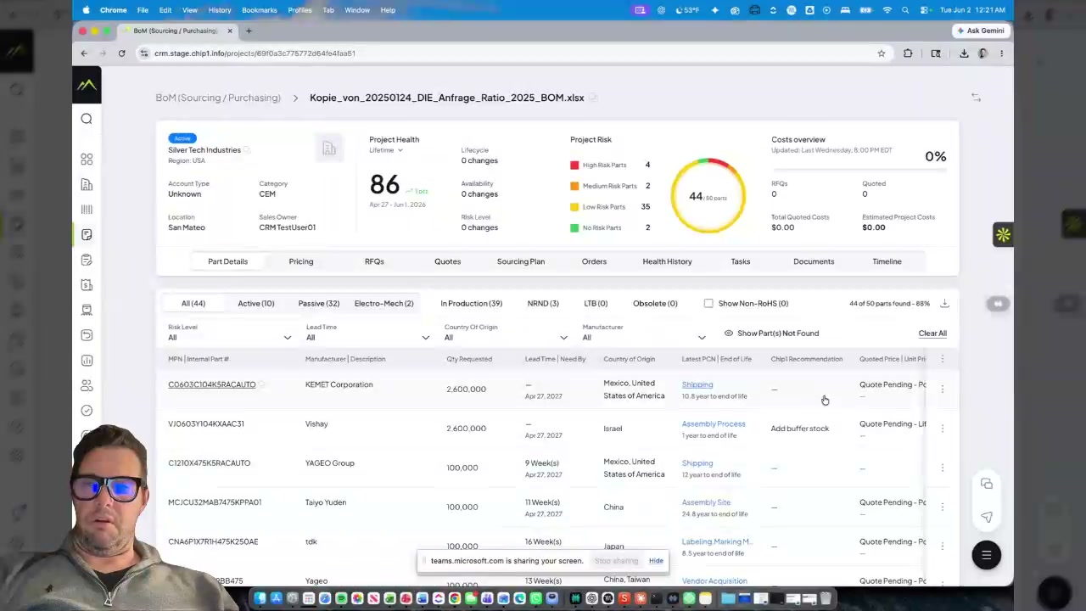Open row actions menu for KEMET Corporation row

click(942, 389)
